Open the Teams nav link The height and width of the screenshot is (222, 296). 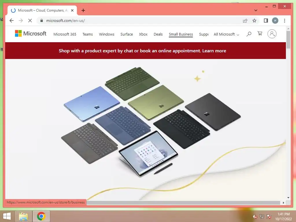88,34
